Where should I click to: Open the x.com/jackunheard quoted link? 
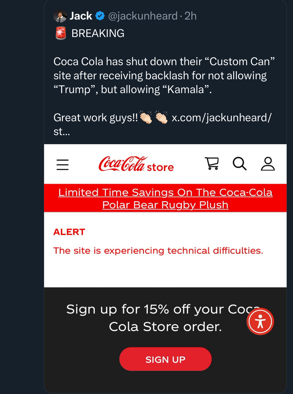[221, 117]
